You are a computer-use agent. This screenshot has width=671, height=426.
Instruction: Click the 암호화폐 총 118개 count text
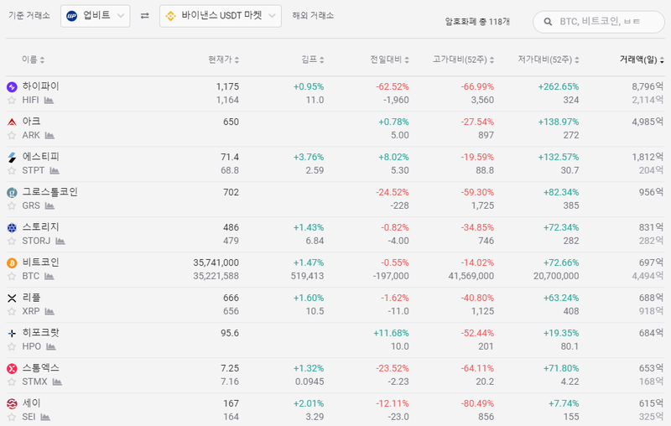click(x=477, y=22)
